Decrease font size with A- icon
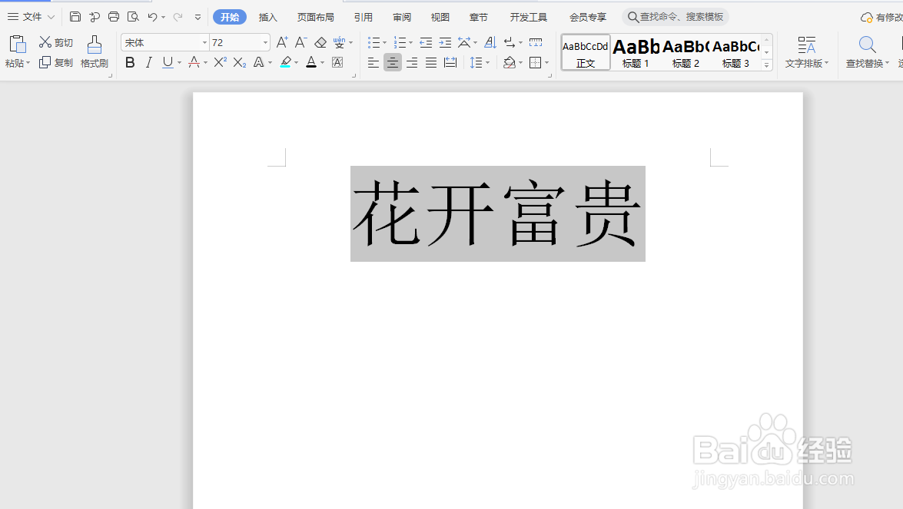 (300, 42)
